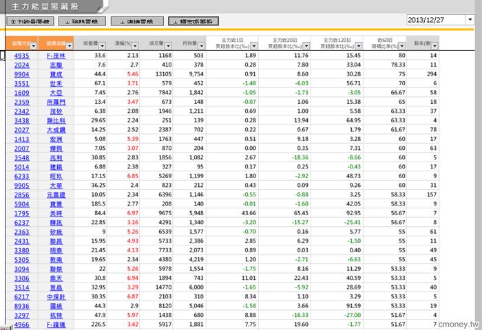
Task: Open filter arrow for 主力近20日 買超股本比 column
Action: tap(306, 46)
